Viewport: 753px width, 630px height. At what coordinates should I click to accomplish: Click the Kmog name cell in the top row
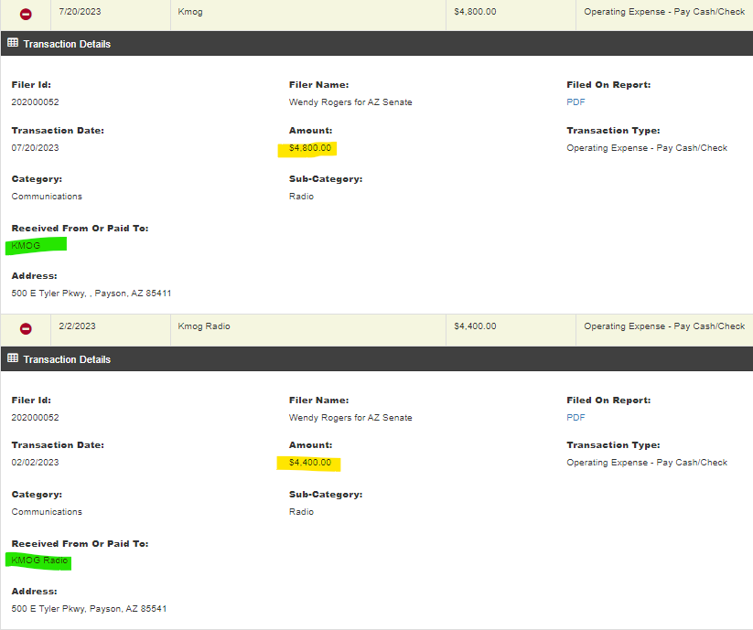click(308, 15)
